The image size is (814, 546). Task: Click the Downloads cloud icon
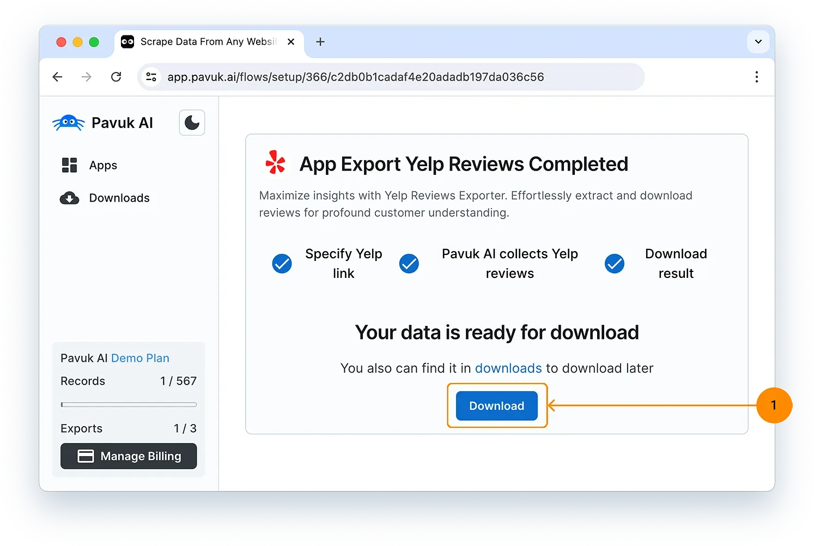(x=69, y=198)
